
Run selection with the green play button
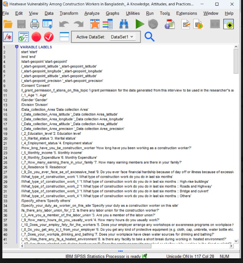tap(140, 24)
